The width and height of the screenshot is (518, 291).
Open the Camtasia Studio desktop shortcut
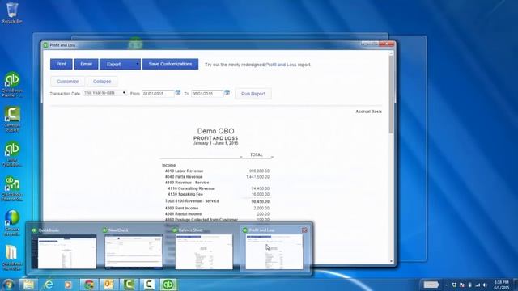[x=12, y=119]
